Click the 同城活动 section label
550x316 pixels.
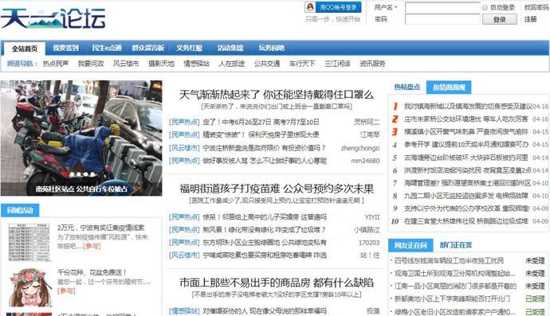(x=20, y=210)
